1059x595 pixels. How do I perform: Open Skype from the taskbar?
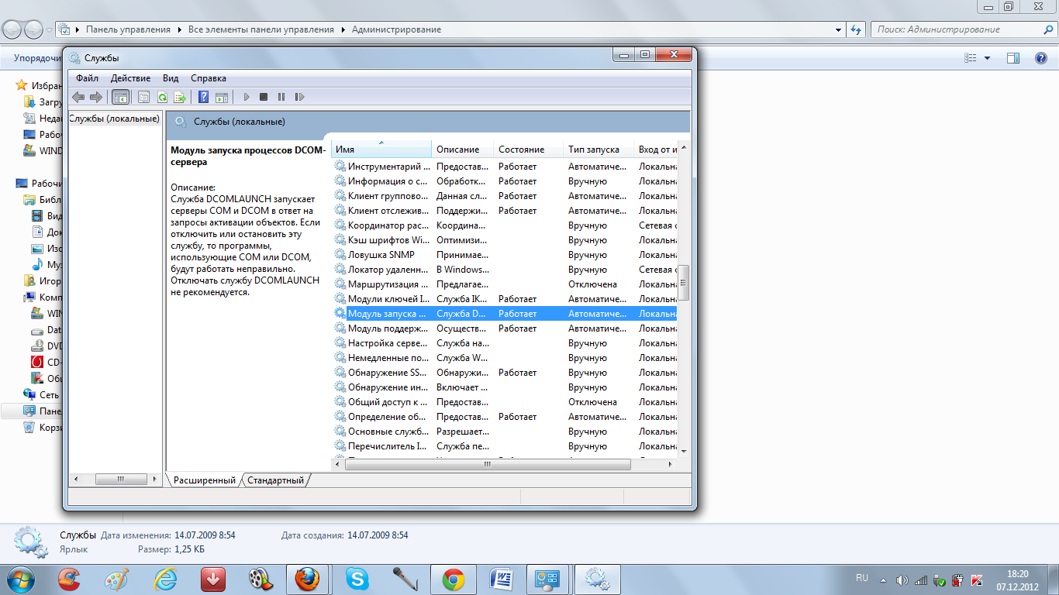coord(357,579)
